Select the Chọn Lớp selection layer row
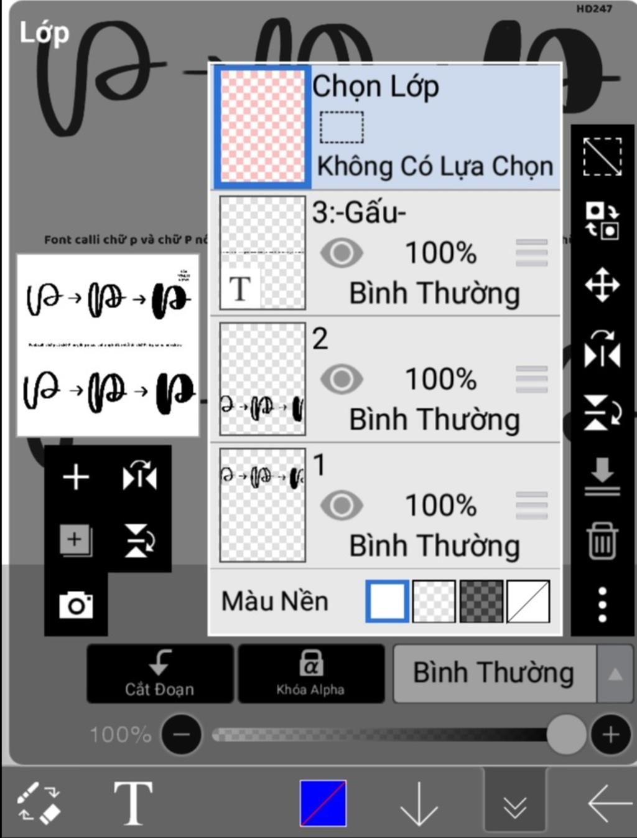Screen dimensions: 637x838 tap(386, 126)
